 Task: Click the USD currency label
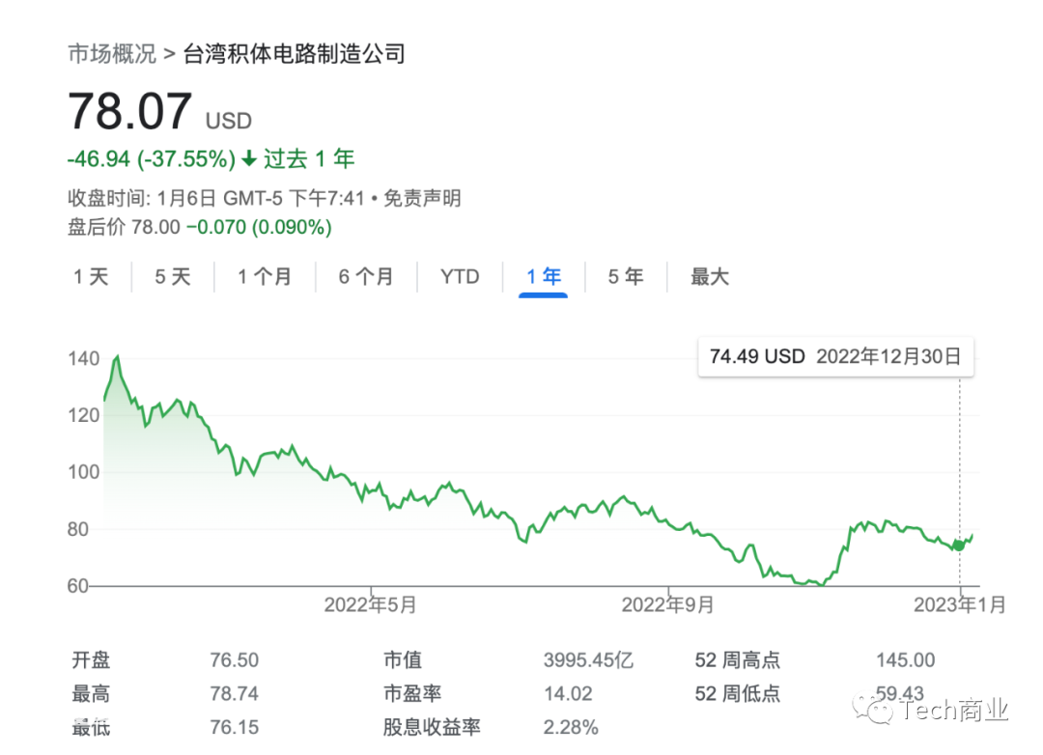[x=229, y=121]
